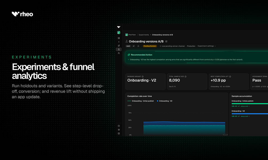Expand the Experiment settings dropdown

207,46
